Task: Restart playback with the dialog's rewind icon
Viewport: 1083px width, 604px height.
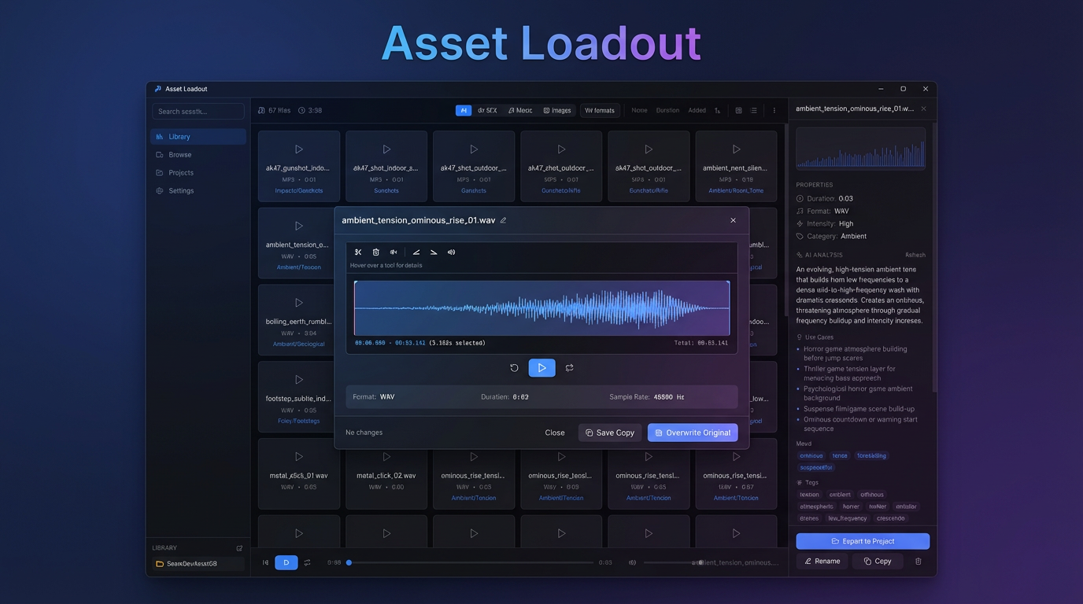Action: (514, 368)
